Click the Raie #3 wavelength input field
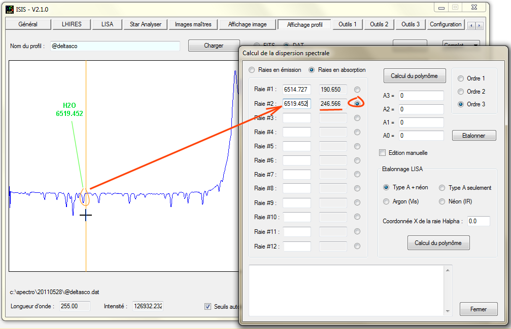Image resolution: width=511 pixels, height=329 pixels. point(296,118)
